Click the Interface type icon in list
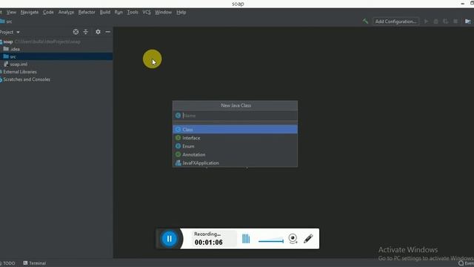Screen dimensions: 474x267 [178, 138]
